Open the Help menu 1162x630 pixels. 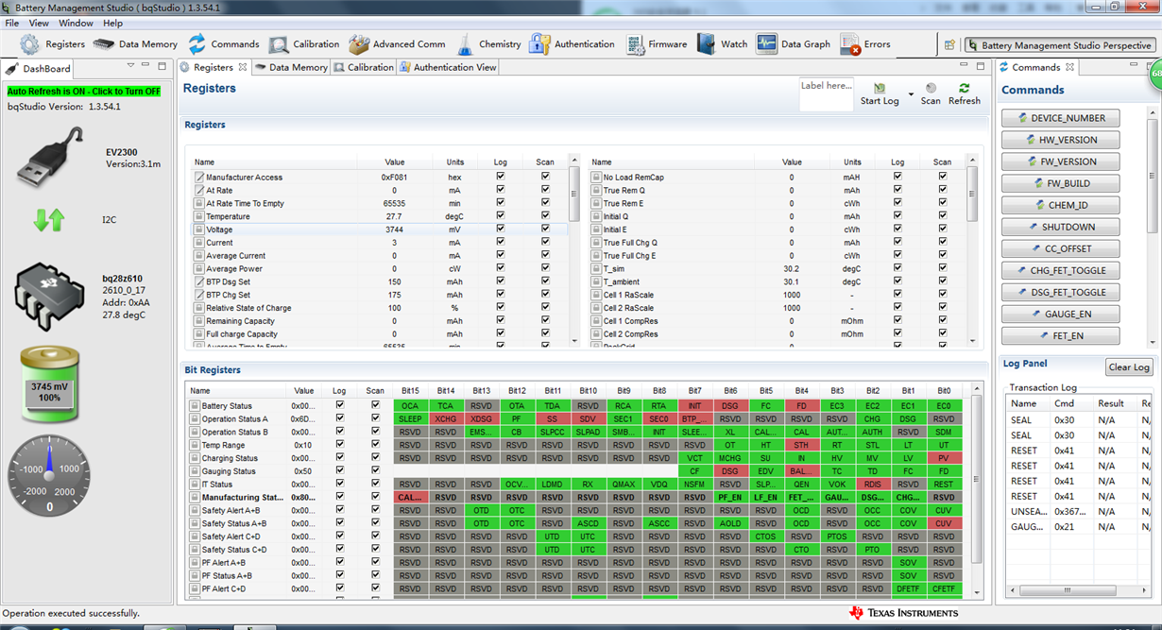112,23
